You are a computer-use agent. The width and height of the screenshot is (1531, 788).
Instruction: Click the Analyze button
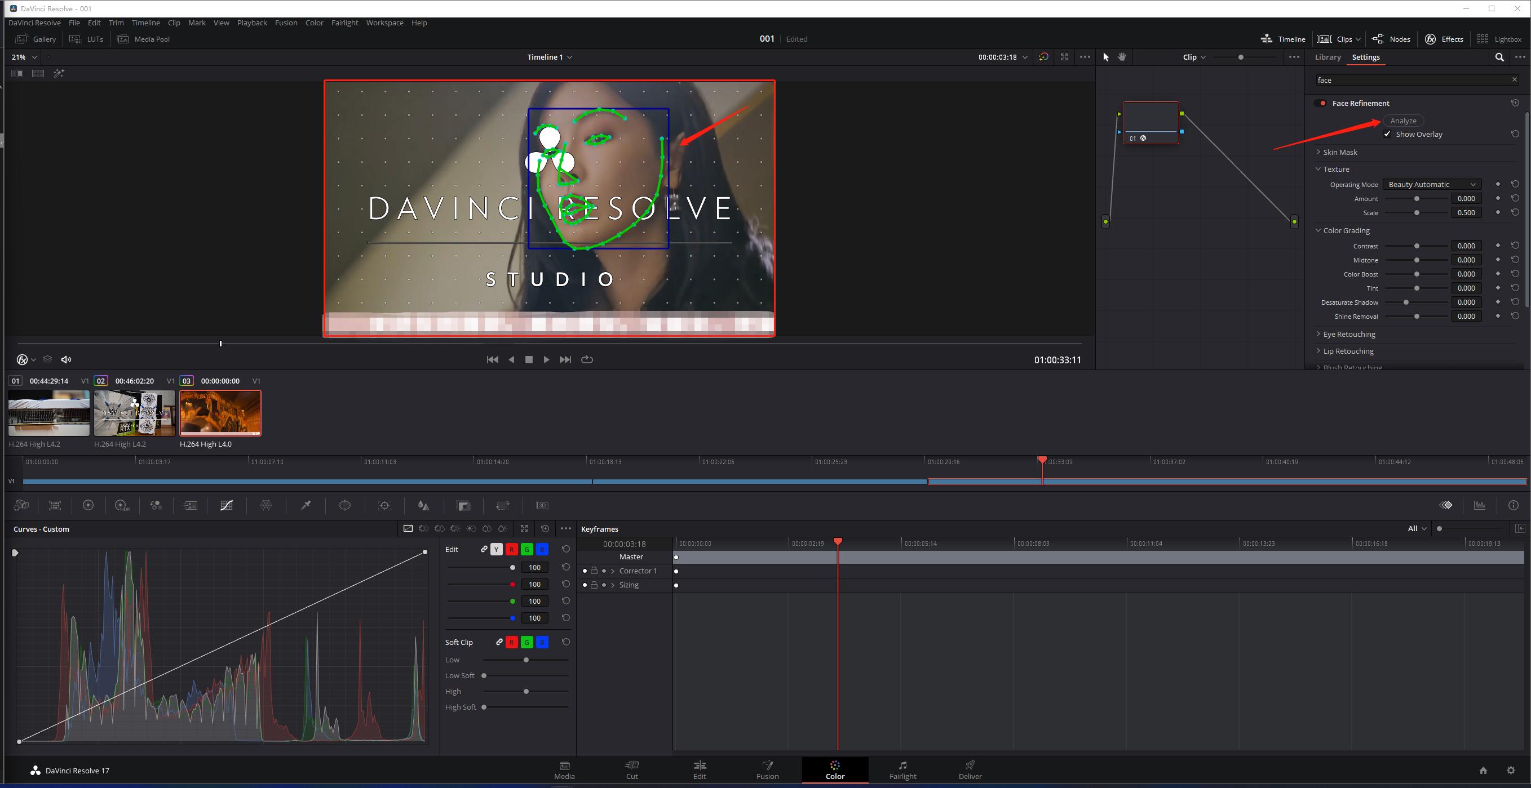coord(1402,121)
